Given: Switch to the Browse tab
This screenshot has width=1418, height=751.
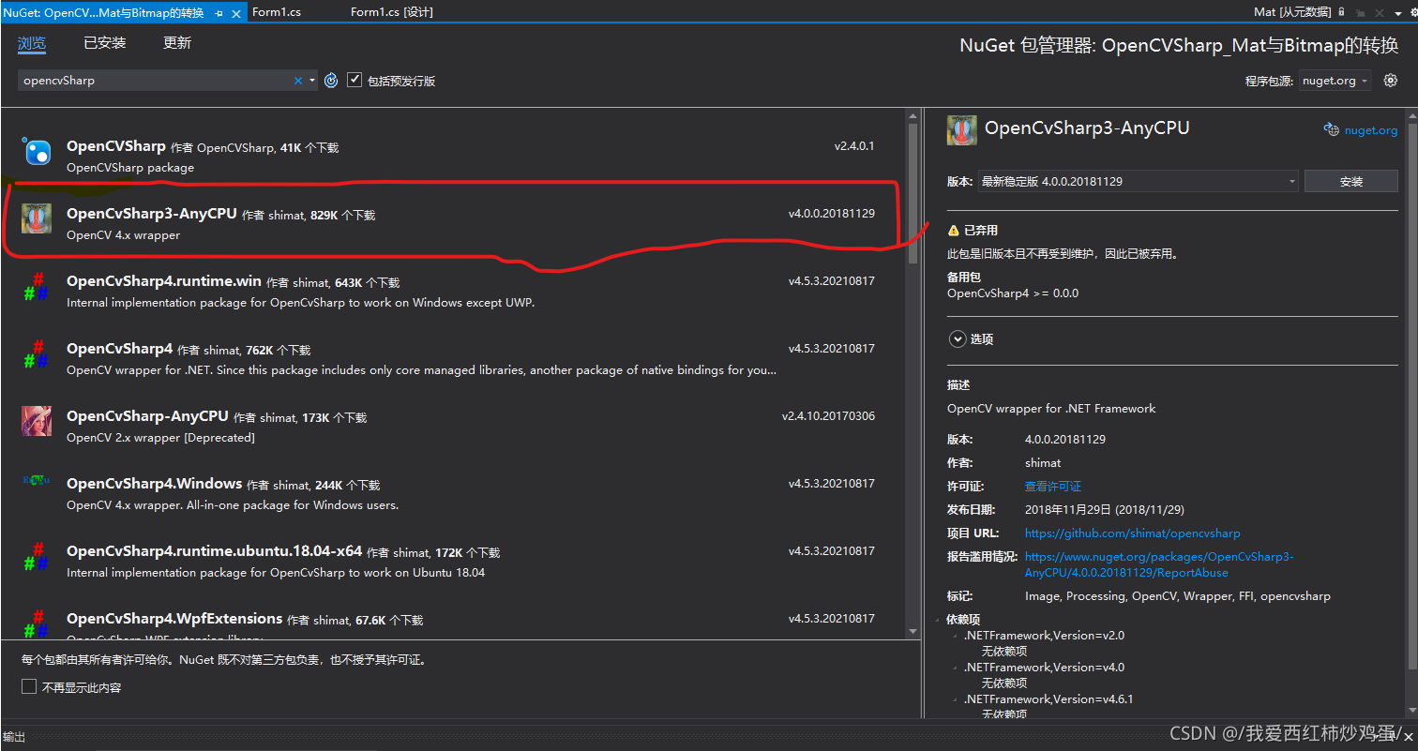Looking at the screenshot, I should tap(32, 43).
